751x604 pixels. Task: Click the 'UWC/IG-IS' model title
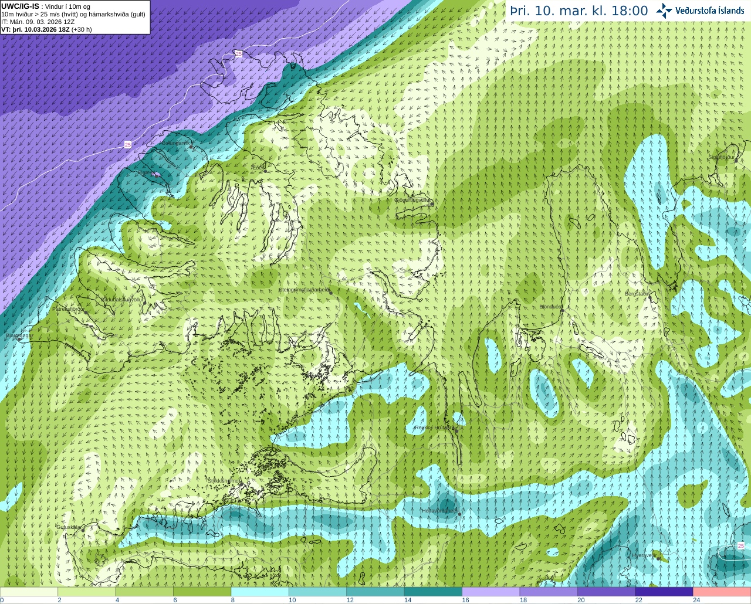[21, 6]
